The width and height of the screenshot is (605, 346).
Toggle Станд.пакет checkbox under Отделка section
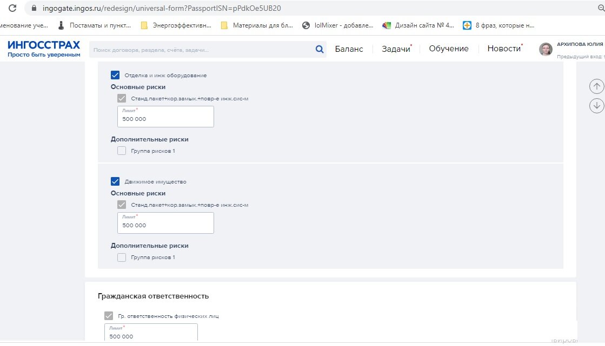click(x=122, y=98)
